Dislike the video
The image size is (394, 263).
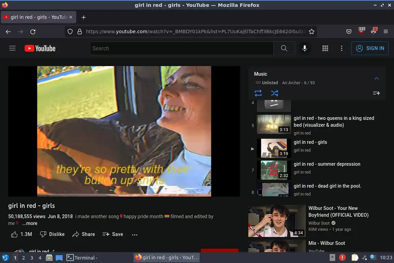52,234
